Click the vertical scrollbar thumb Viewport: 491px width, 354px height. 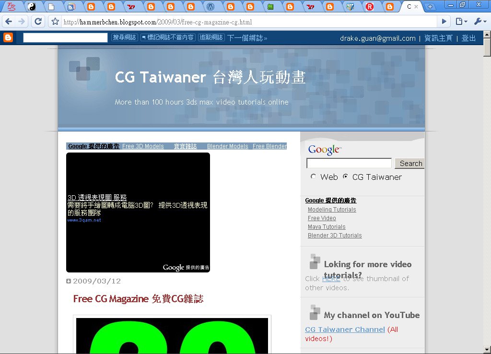point(487,47)
